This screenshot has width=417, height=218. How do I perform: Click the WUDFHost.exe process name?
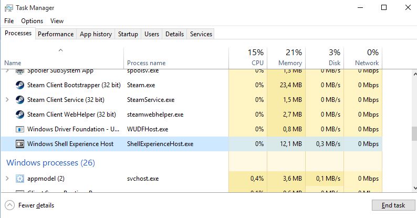(x=148, y=129)
